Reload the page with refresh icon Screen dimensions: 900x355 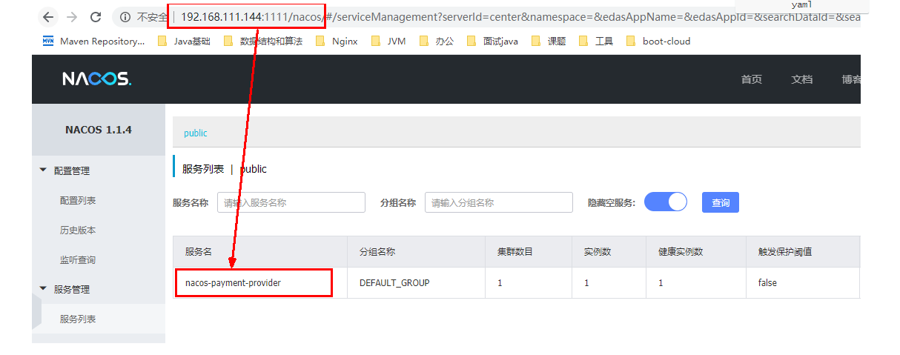point(95,17)
